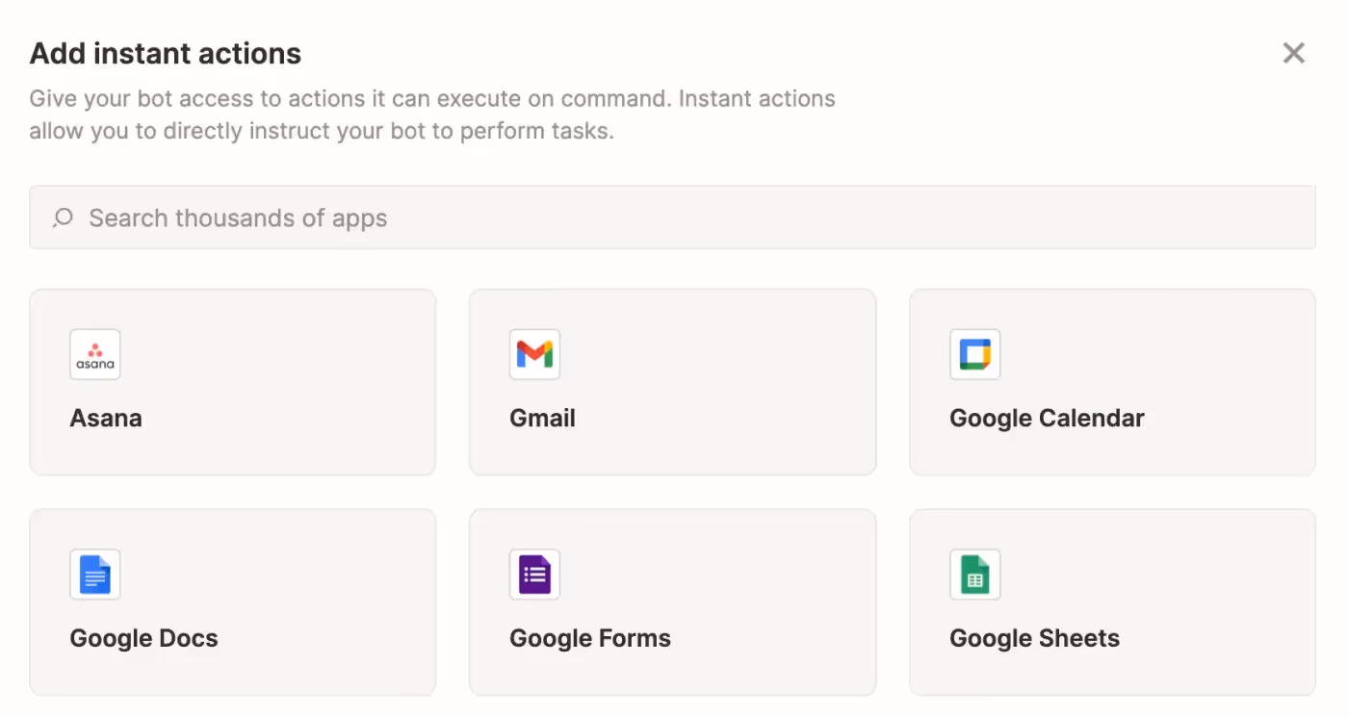The image size is (1348, 716).
Task: Click the blue Google Docs icon
Action: click(x=95, y=575)
